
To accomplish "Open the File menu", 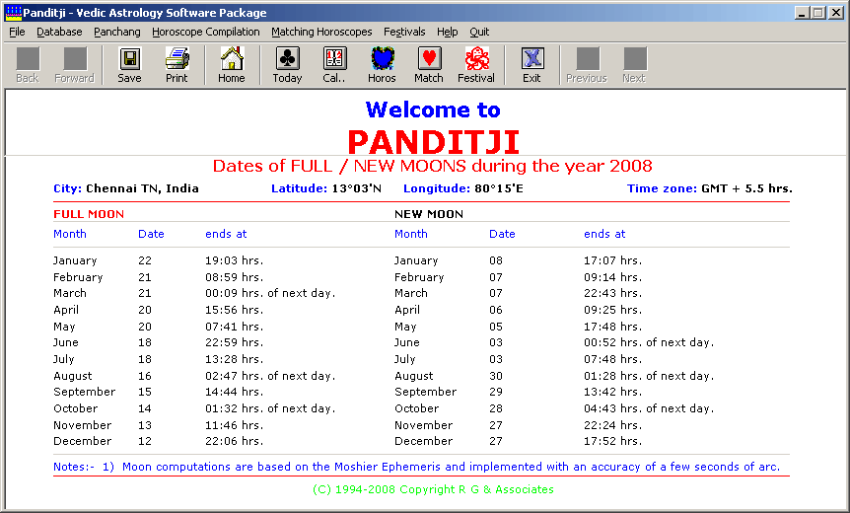I will click(x=18, y=32).
